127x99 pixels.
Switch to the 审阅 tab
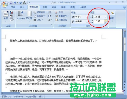pyautogui.click(x=63, y=7)
